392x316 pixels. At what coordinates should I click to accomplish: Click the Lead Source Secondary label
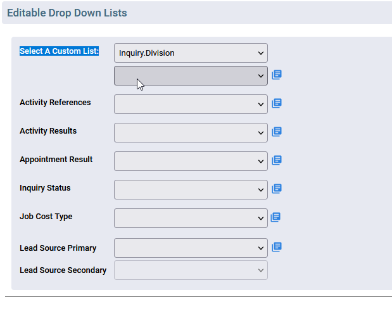pyautogui.click(x=63, y=270)
